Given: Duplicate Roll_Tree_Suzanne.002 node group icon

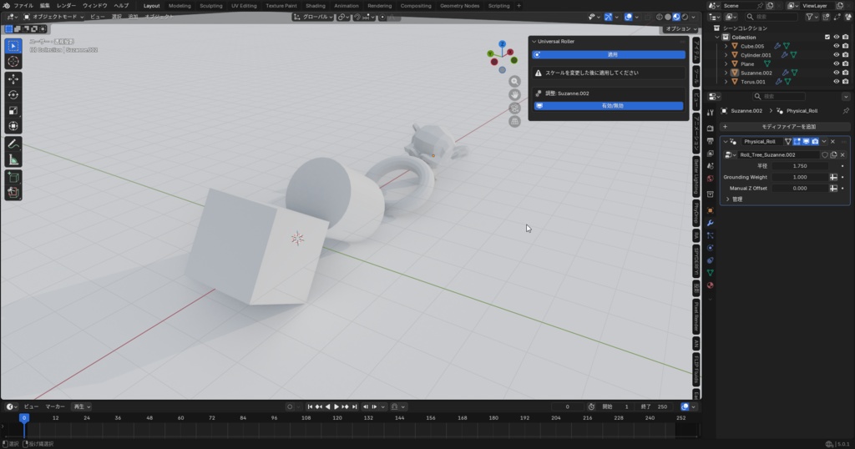Looking at the screenshot, I should tap(833, 154).
